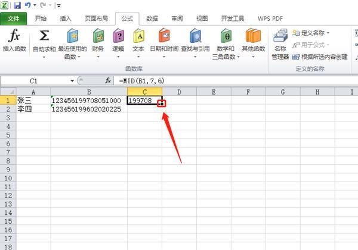The width and height of the screenshot is (358, 250).
Task: Expand Lookup and Reference dropdown arrow
Action: 196,57
